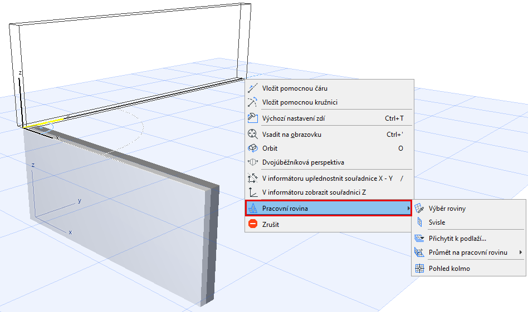This screenshot has height=312, width=528.
Task: Open Průmět na pracovní rovinu entry
Action: (469, 252)
